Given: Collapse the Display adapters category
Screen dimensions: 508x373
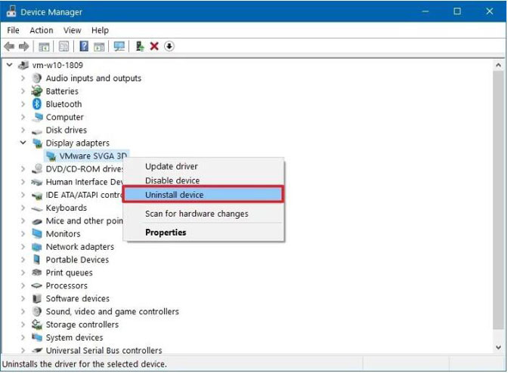Looking at the screenshot, I should pyautogui.click(x=23, y=143).
